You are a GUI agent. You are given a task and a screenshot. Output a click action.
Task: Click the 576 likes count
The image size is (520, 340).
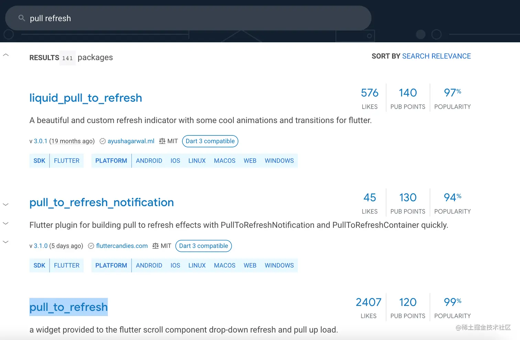pos(369,93)
